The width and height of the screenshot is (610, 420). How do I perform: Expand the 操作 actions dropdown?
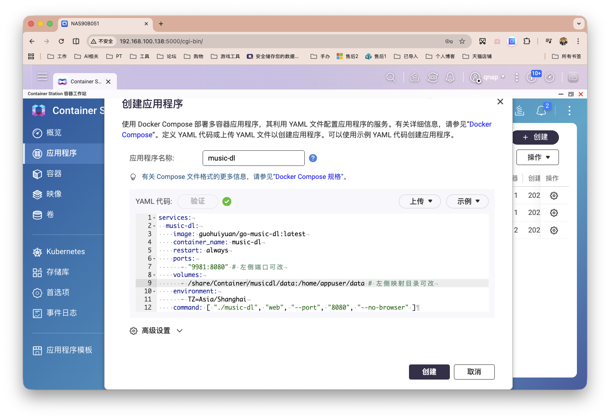coord(537,157)
